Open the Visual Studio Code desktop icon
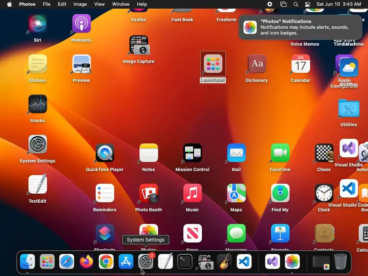This screenshot has height=276, width=368. point(349,188)
